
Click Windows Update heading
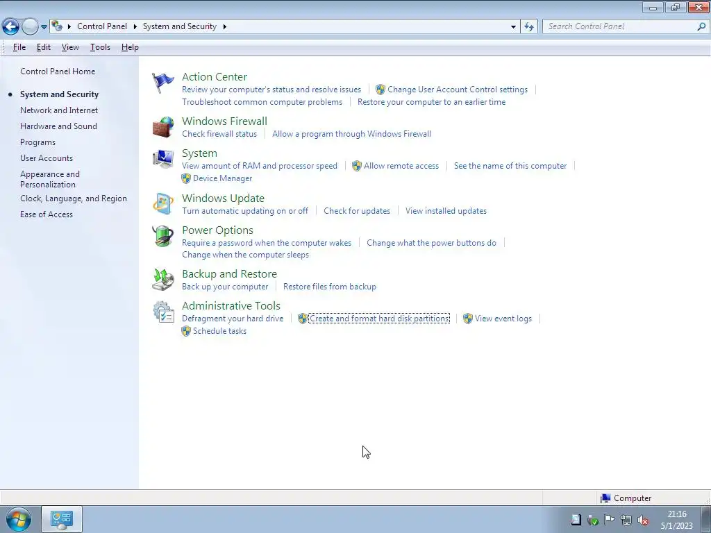[x=223, y=198]
